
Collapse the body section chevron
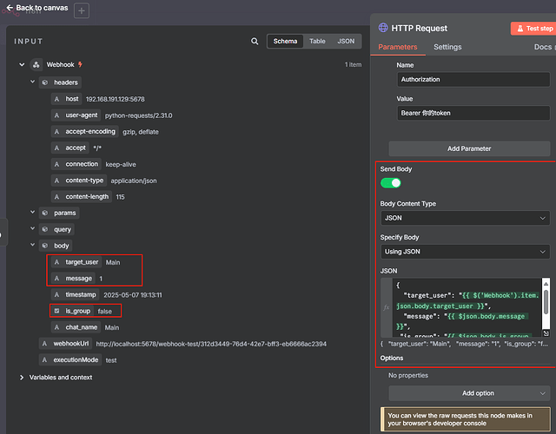click(x=33, y=245)
